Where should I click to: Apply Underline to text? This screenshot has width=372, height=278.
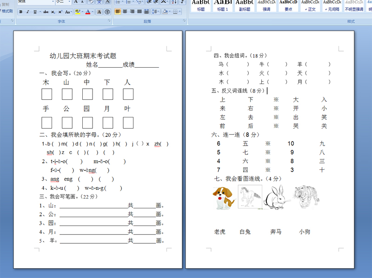point(35,12)
